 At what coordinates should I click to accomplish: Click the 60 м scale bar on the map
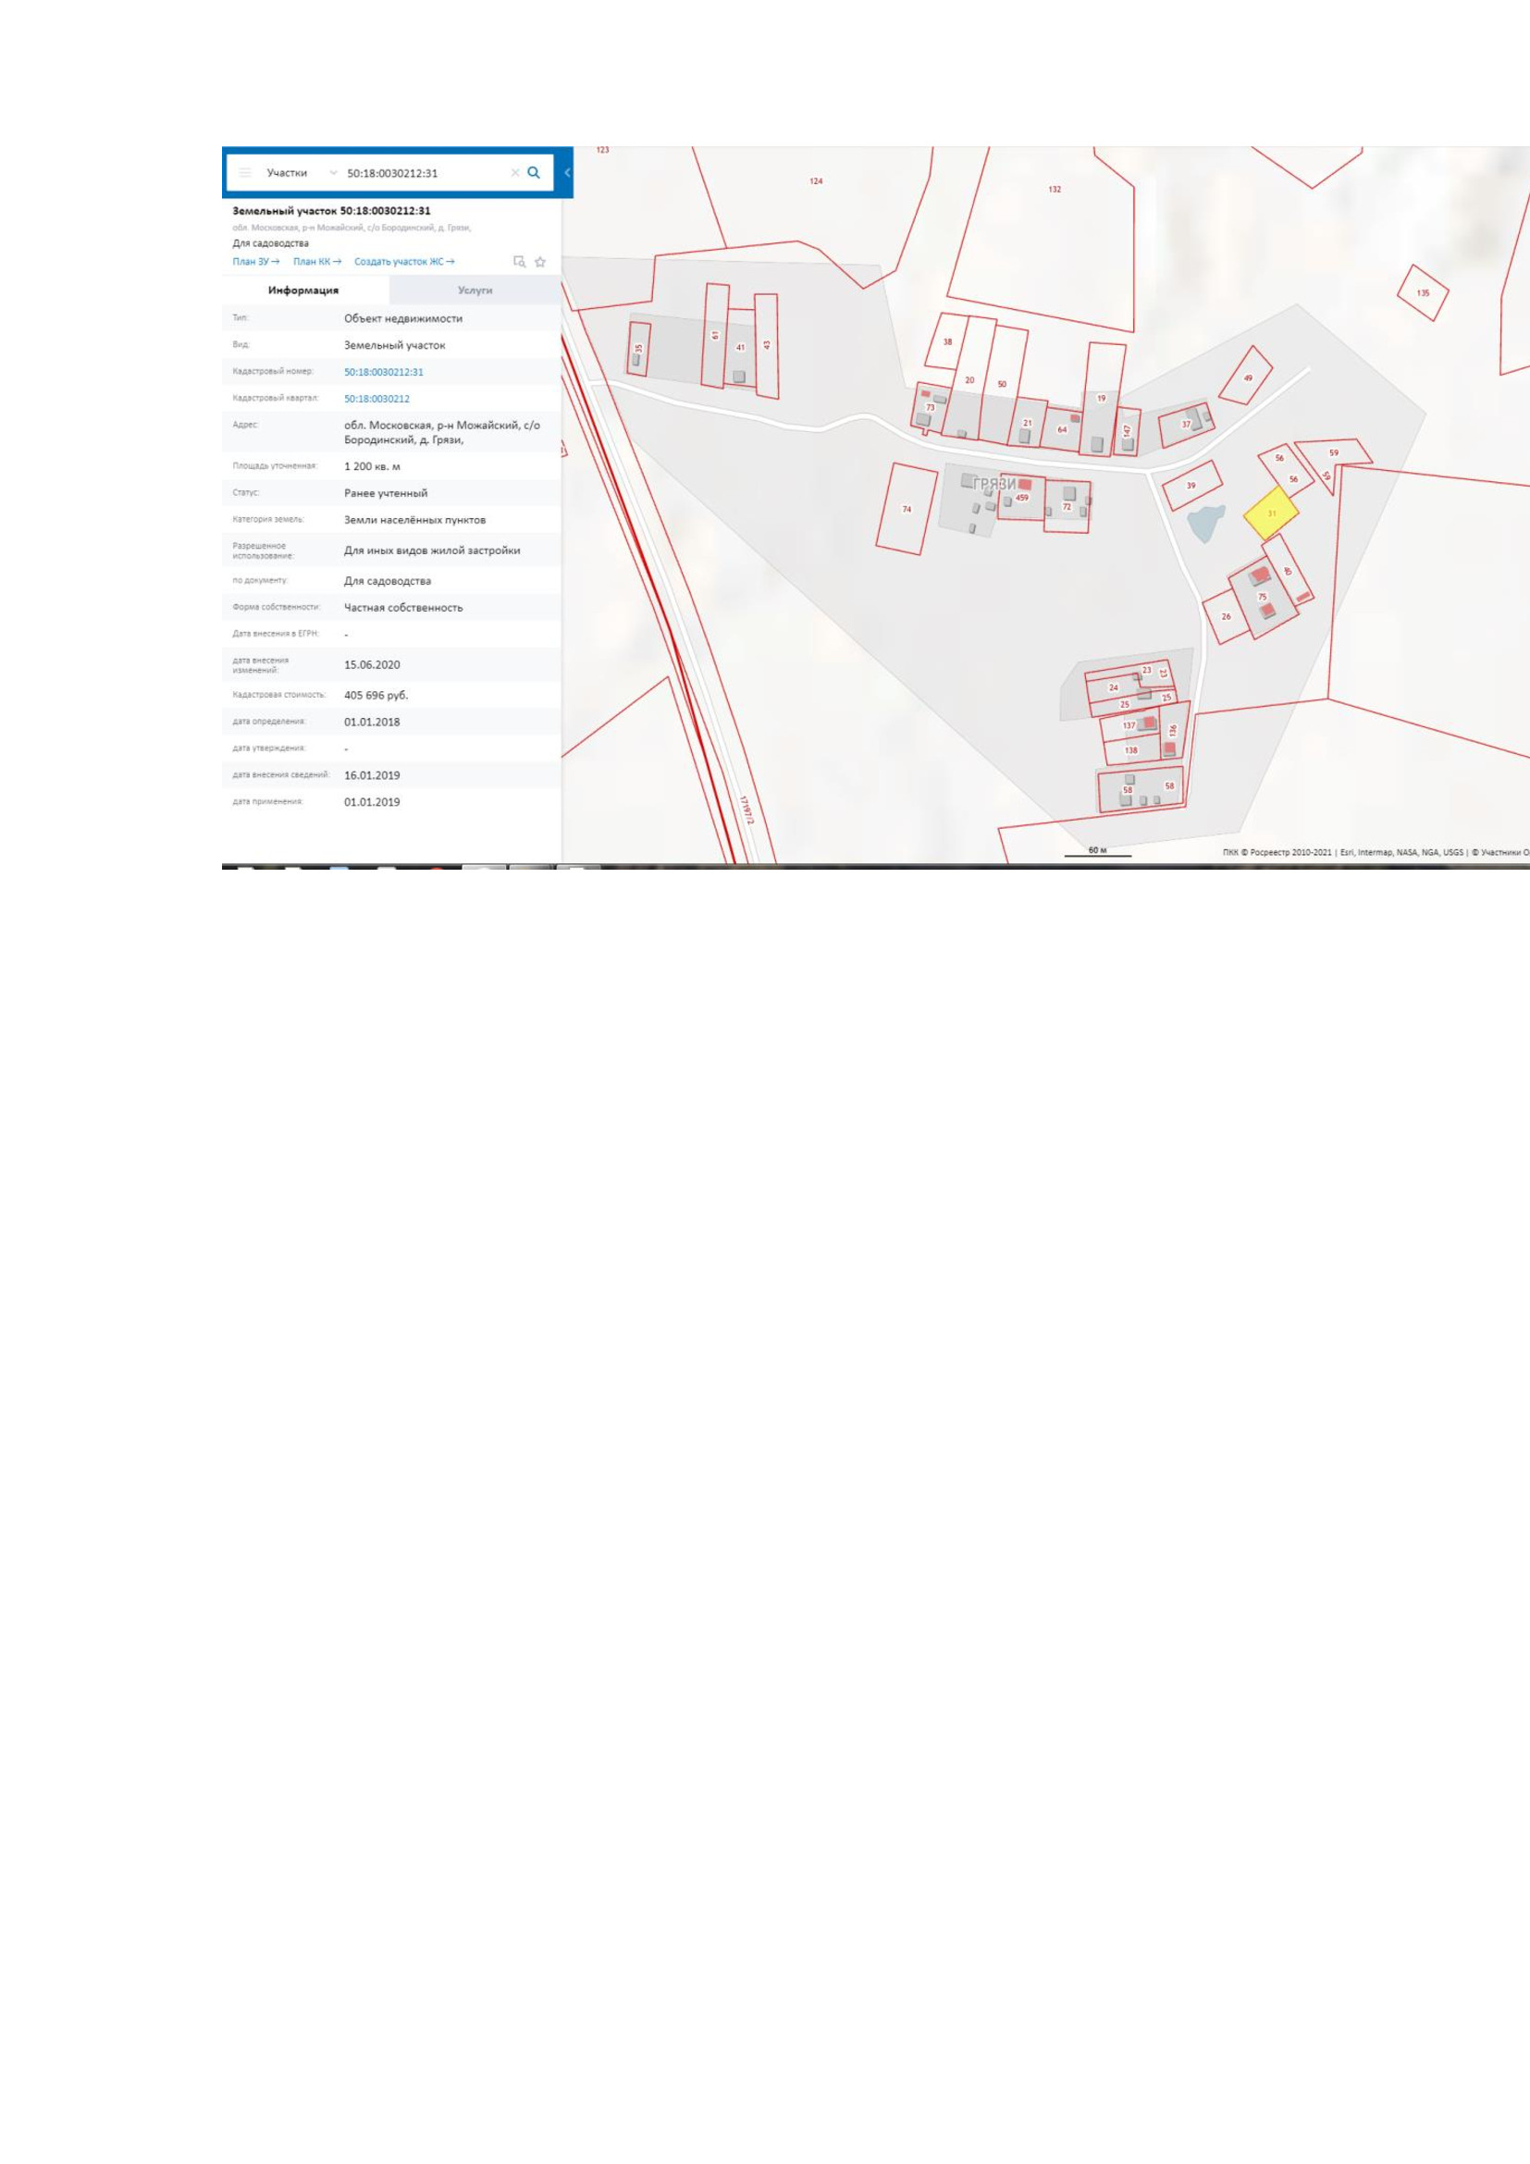pyautogui.click(x=1098, y=852)
